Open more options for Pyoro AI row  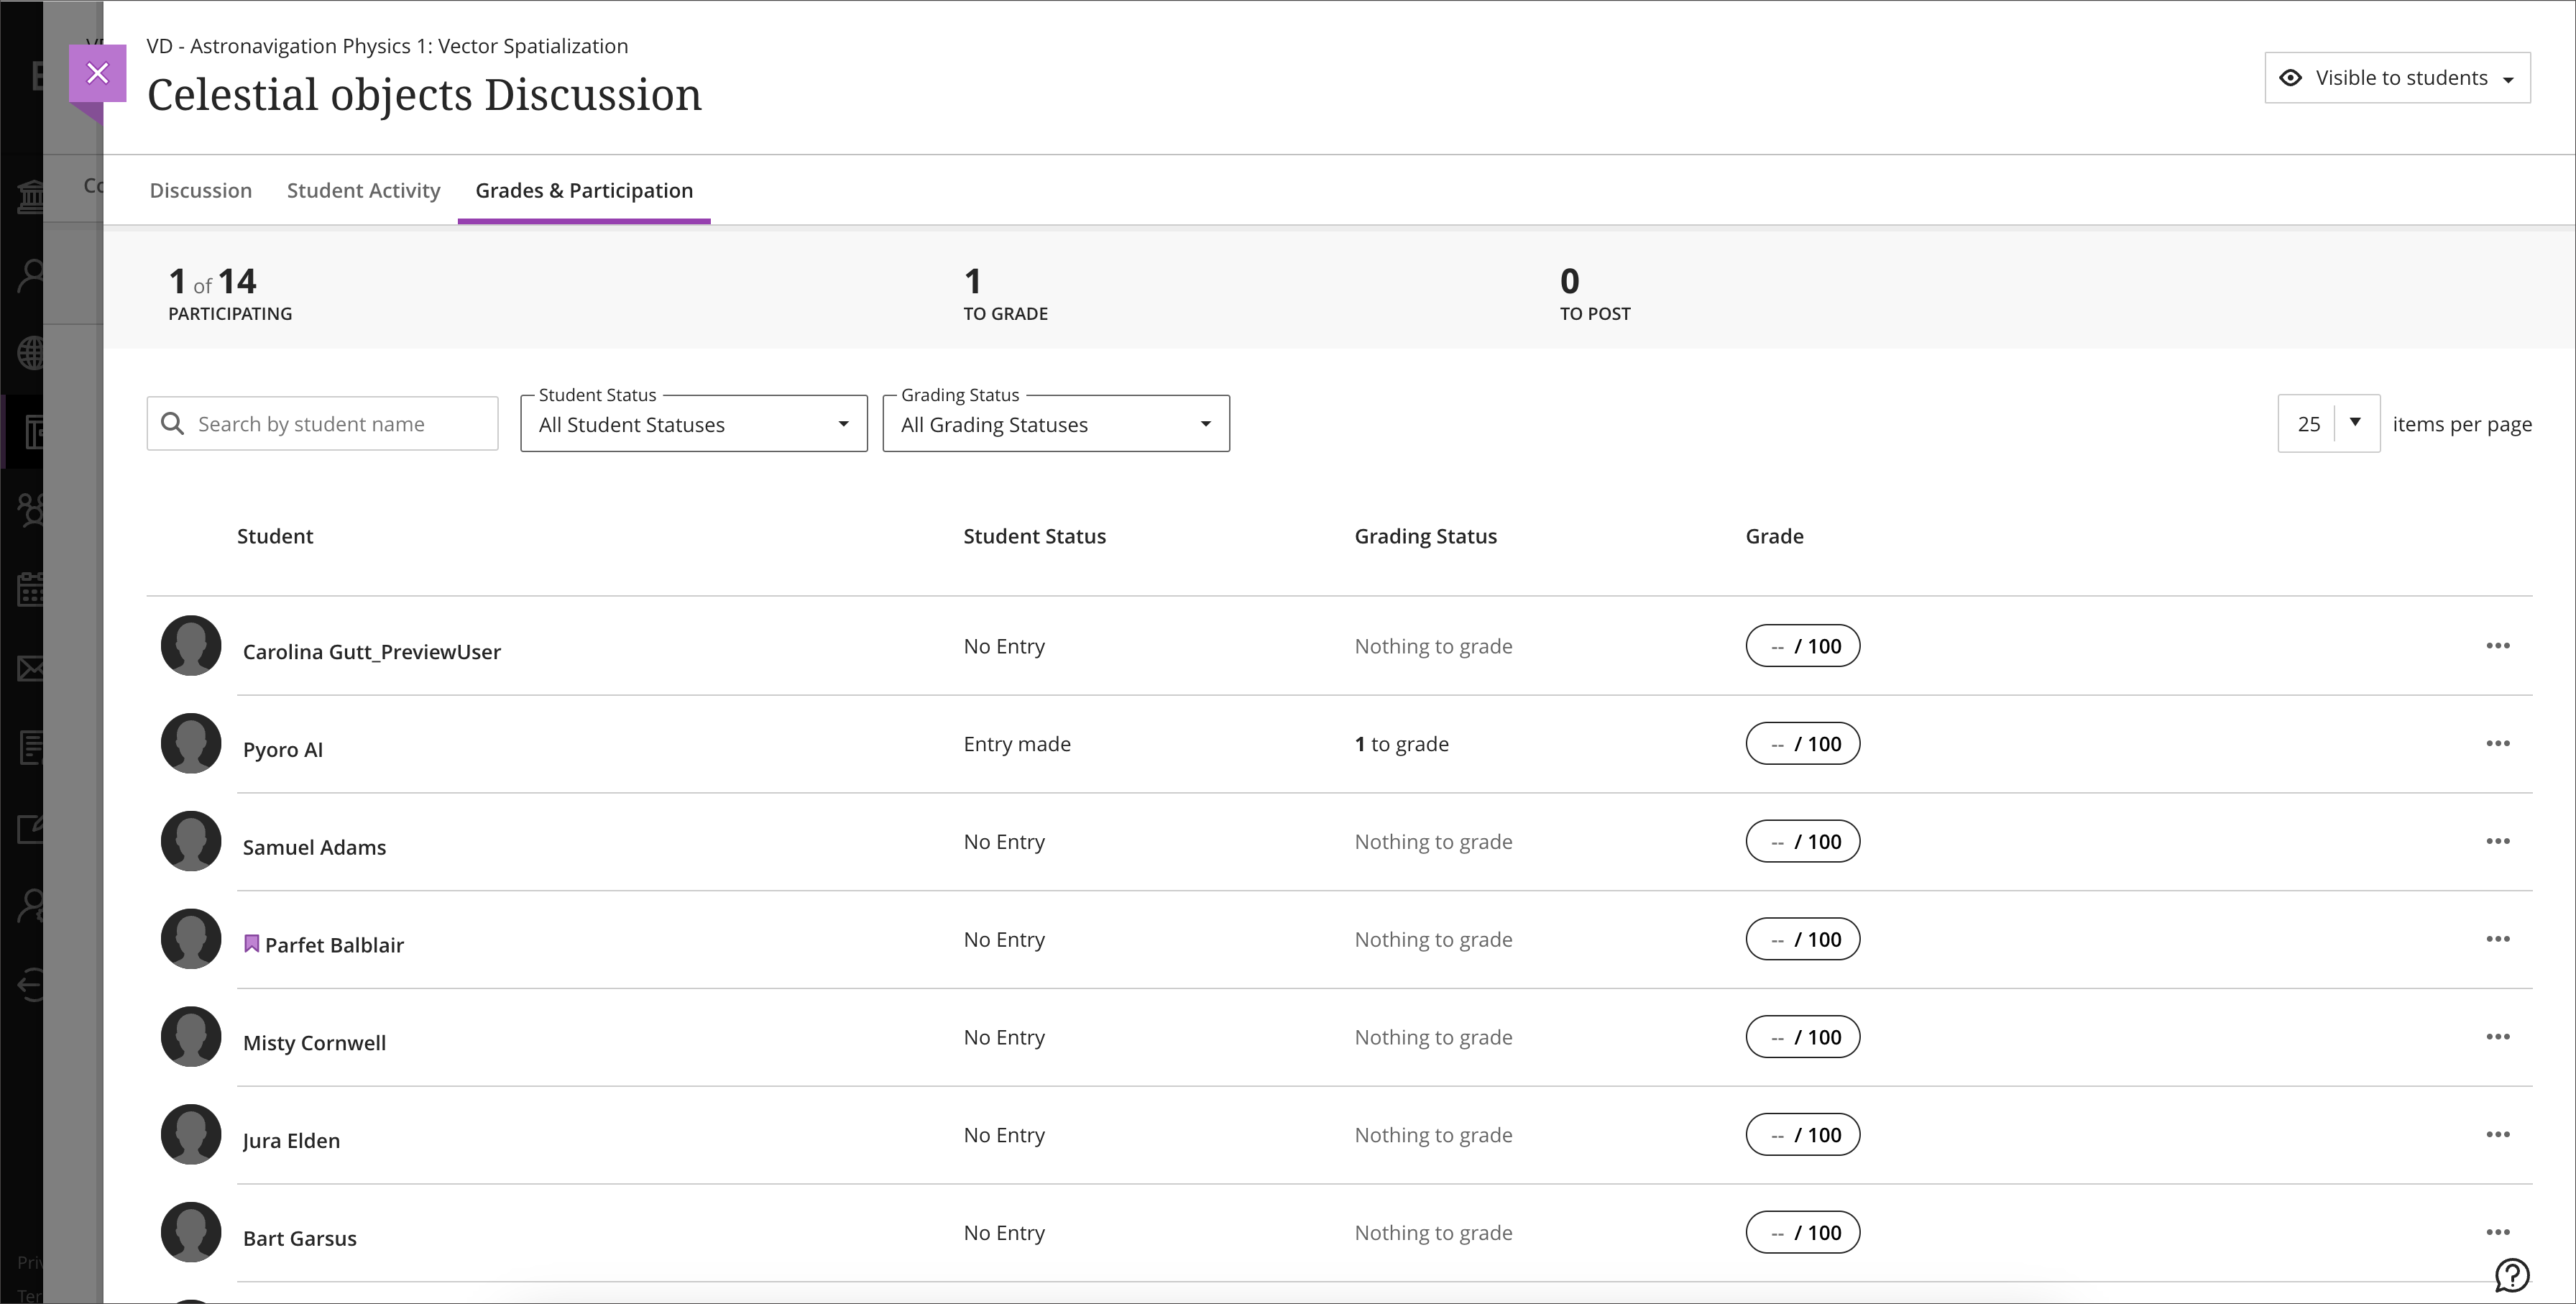[2497, 743]
